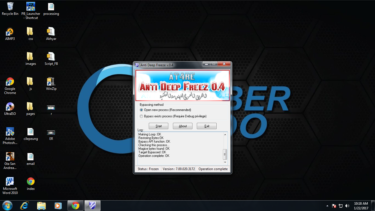
Task: Launch Internet Explorer from the taskbar
Action: pyautogui.click(x=25, y=206)
